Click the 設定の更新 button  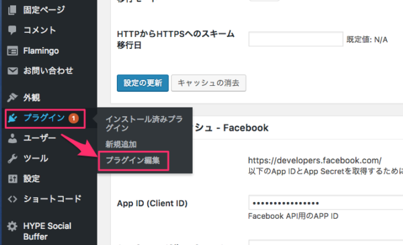click(142, 83)
